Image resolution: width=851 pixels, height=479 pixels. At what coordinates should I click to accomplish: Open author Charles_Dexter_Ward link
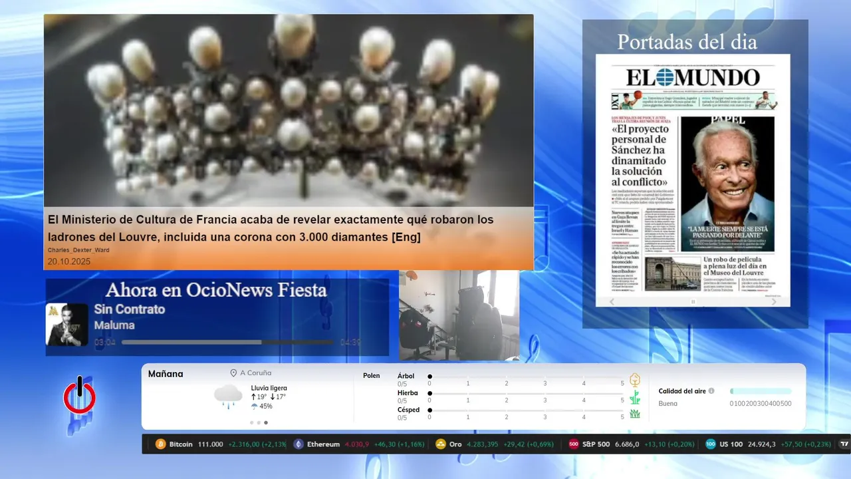(78, 250)
